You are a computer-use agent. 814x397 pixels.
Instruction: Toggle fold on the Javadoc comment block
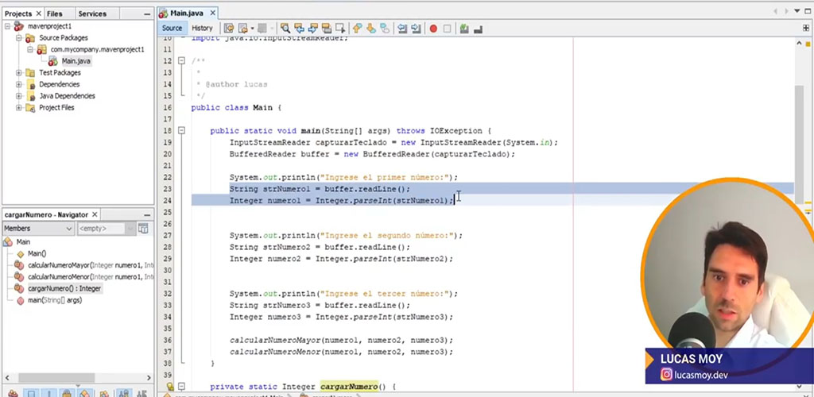coord(182,61)
